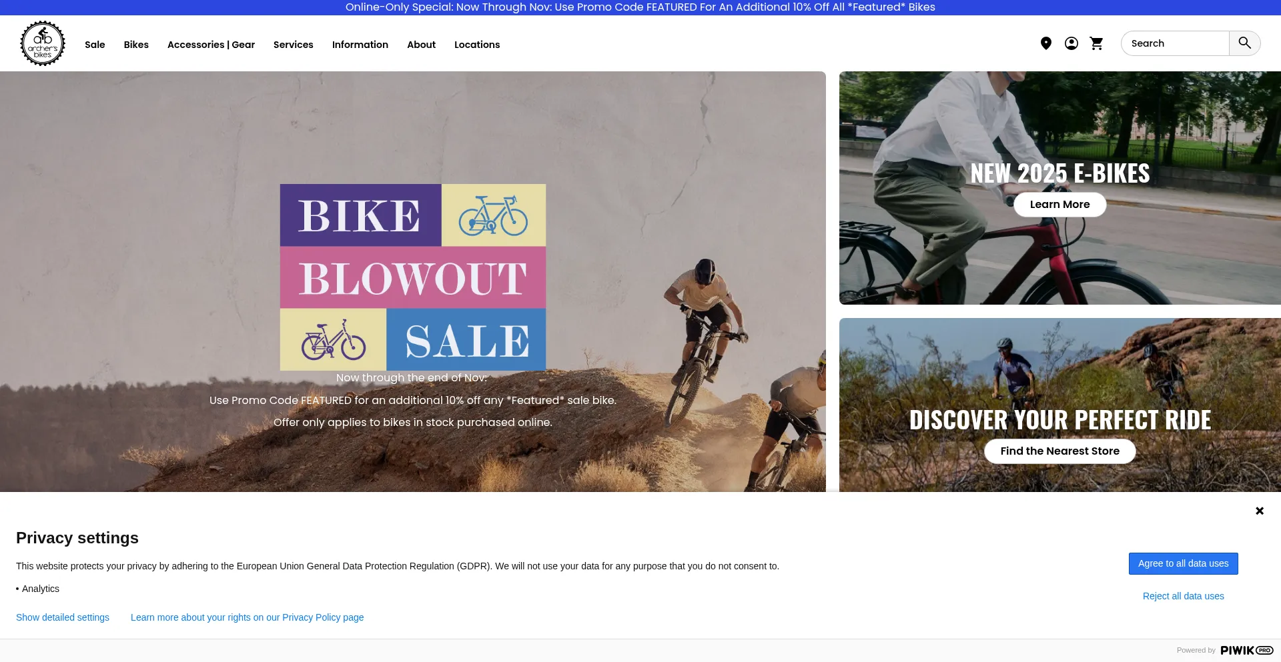Open the shopping cart icon
The image size is (1281, 662).
pyautogui.click(x=1097, y=43)
